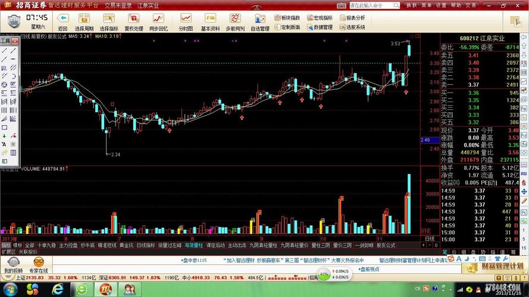This screenshot has width=529, height=297.
Task: Click the 日线 period label
Action: pyautogui.click(x=430, y=238)
